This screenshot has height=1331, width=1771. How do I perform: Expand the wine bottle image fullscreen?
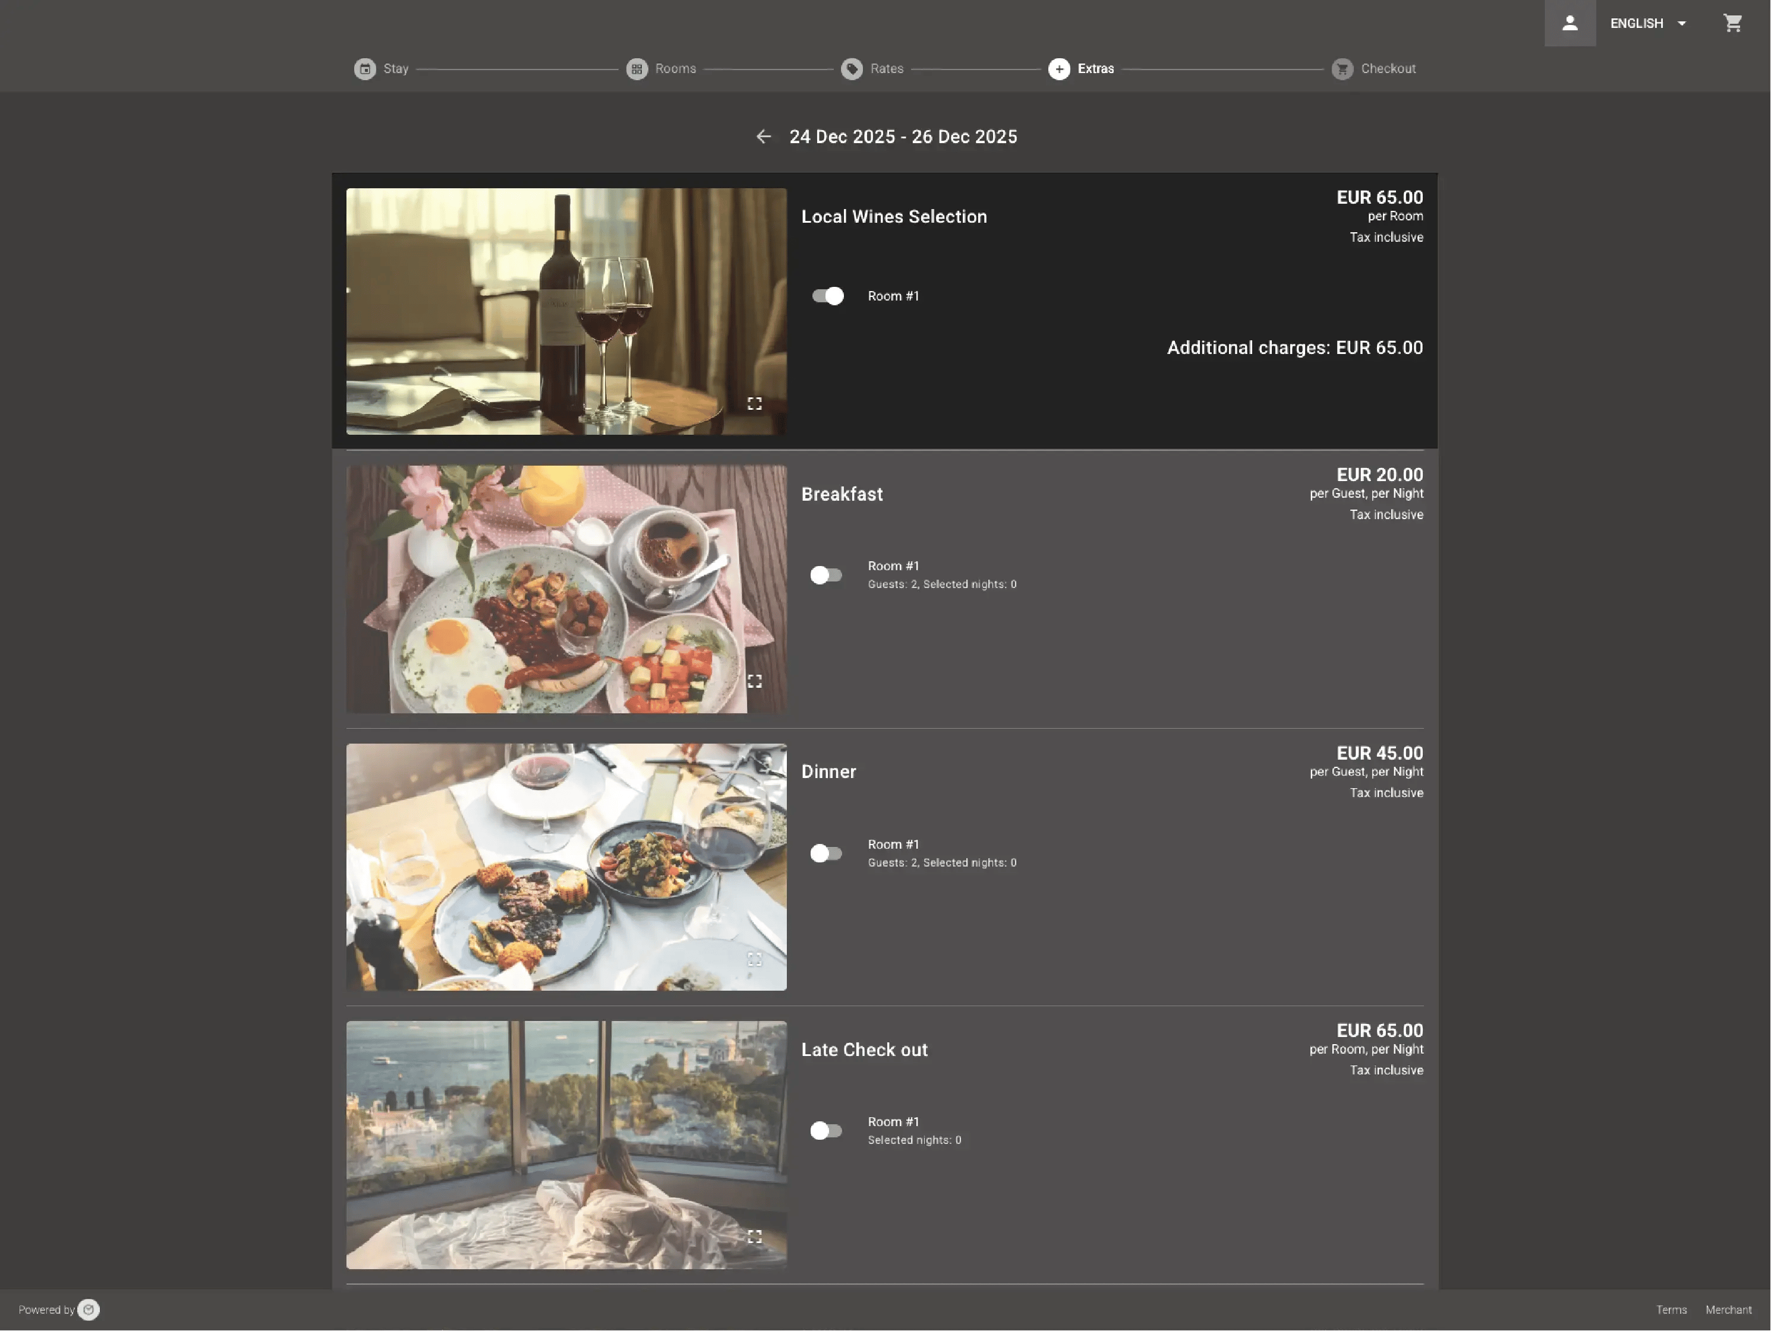(x=754, y=403)
